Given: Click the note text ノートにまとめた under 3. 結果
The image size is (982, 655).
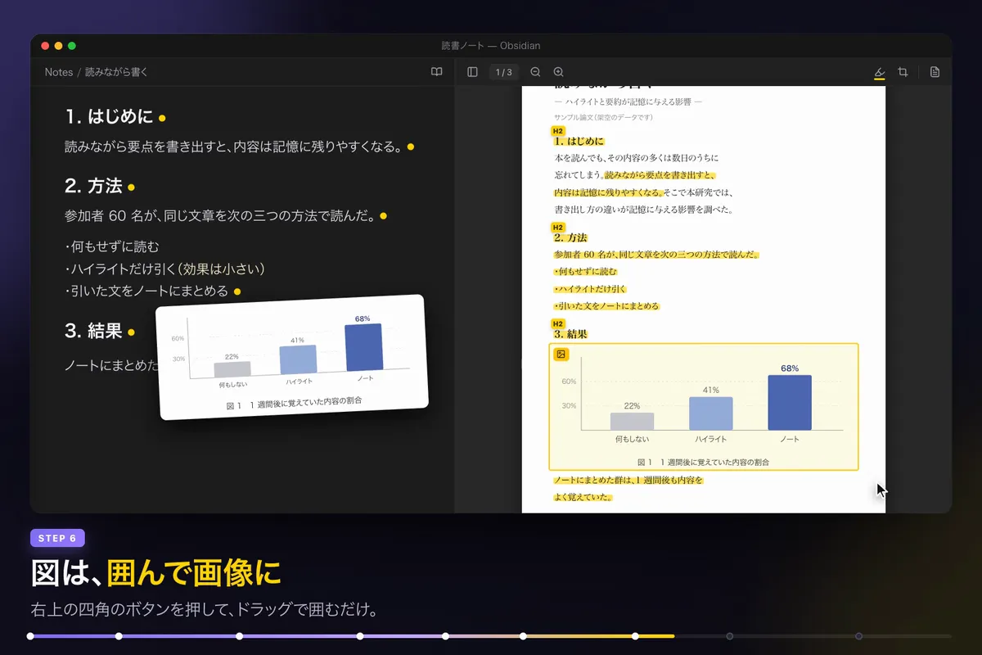Looking at the screenshot, I should 112,366.
